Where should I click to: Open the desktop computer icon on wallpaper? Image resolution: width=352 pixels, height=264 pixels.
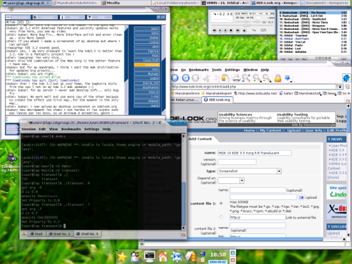[x=11, y=159]
